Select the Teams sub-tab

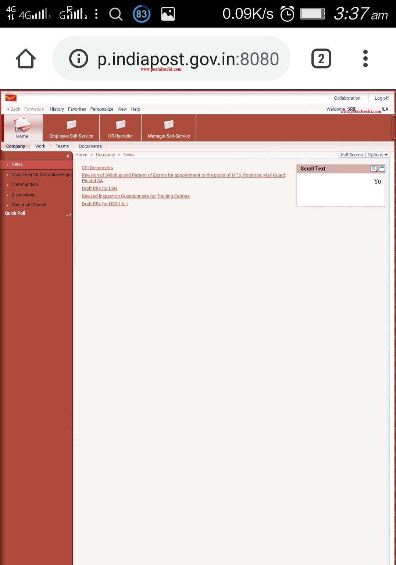(x=62, y=146)
